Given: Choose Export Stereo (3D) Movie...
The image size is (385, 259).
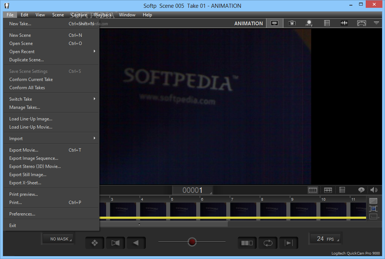Looking at the screenshot, I should tap(51, 166).
